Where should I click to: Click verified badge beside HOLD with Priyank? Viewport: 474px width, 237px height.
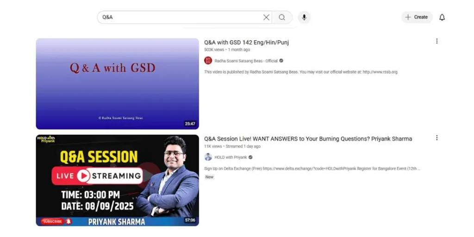(250, 157)
